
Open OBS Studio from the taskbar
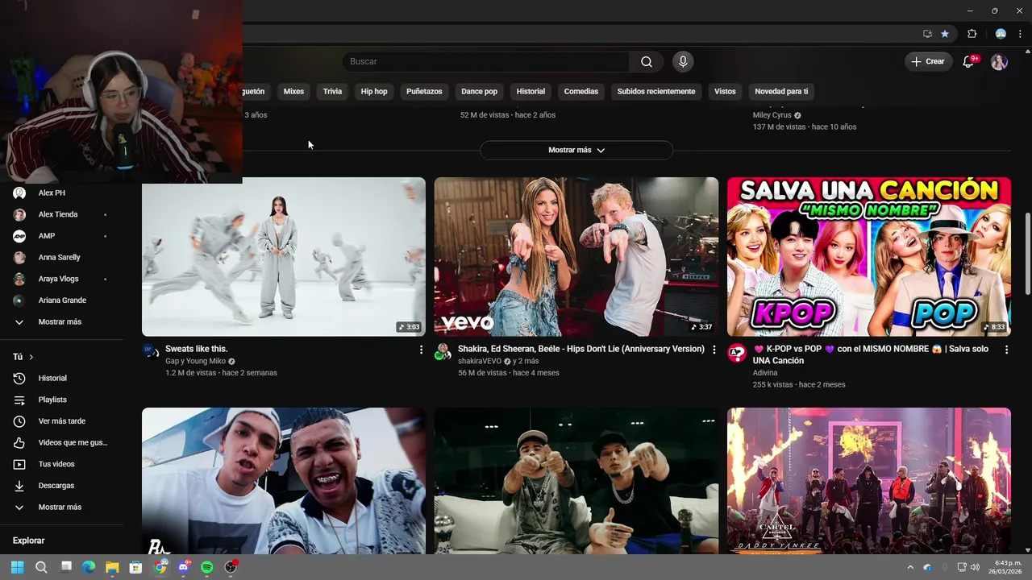click(231, 567)
